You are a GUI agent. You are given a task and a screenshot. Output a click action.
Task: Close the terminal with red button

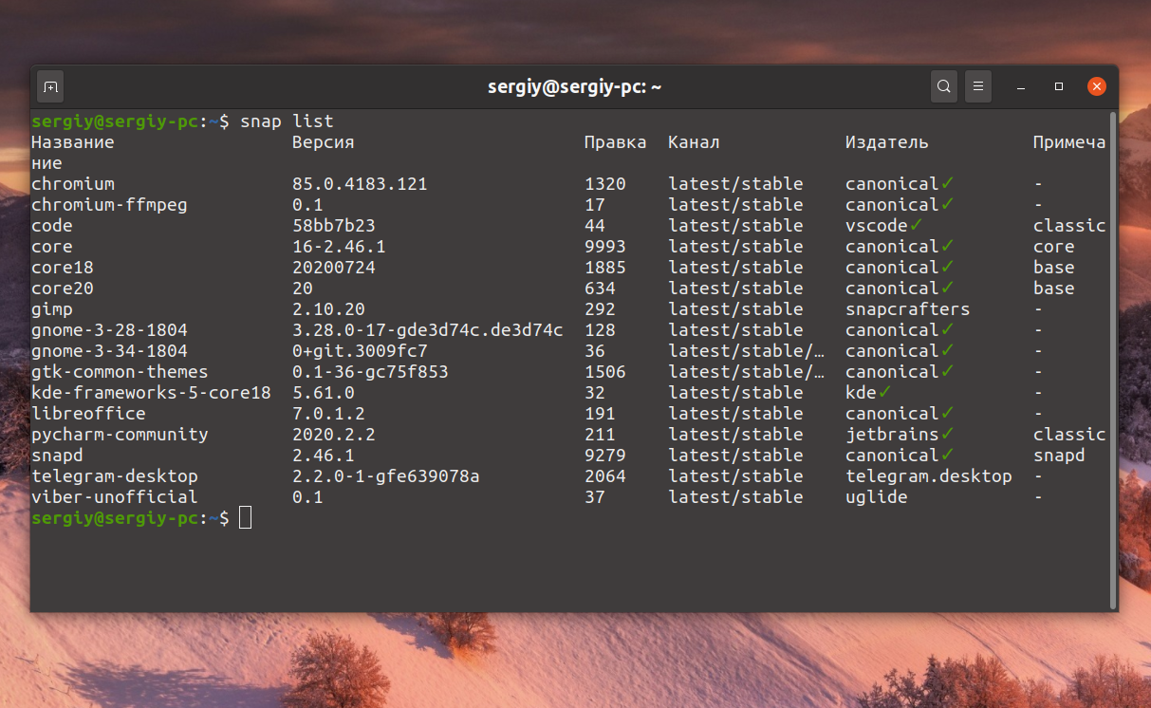click(1097, 86)
